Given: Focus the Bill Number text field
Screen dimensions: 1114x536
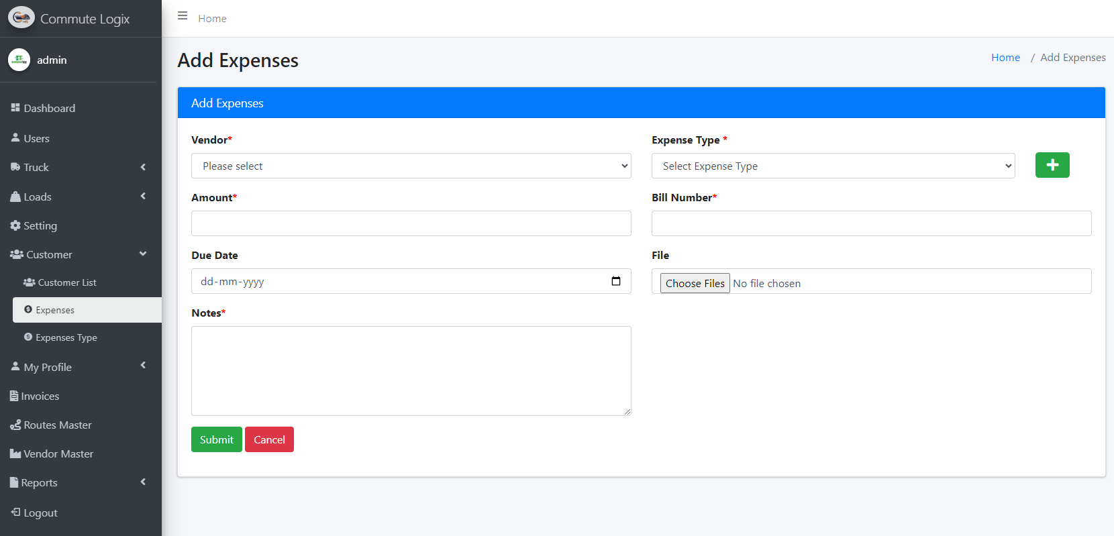Looking at the screenshot, I should coord(870,223).
